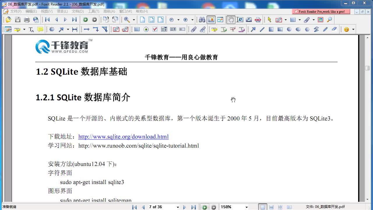Select the Strikeout text tool
373x210 pixels.
[x=233, y=29]
